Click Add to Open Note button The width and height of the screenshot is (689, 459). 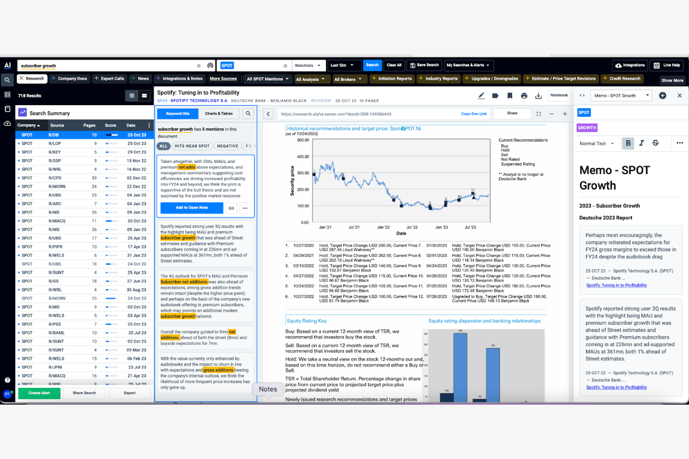tap(192, 208)
